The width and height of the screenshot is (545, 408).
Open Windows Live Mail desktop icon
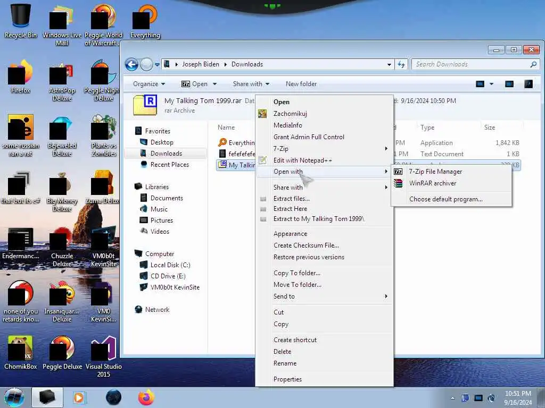coord(62,25)
